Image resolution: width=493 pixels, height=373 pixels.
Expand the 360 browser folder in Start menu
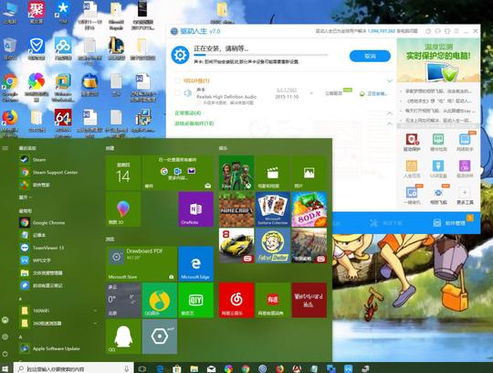(x=95, y=324)
